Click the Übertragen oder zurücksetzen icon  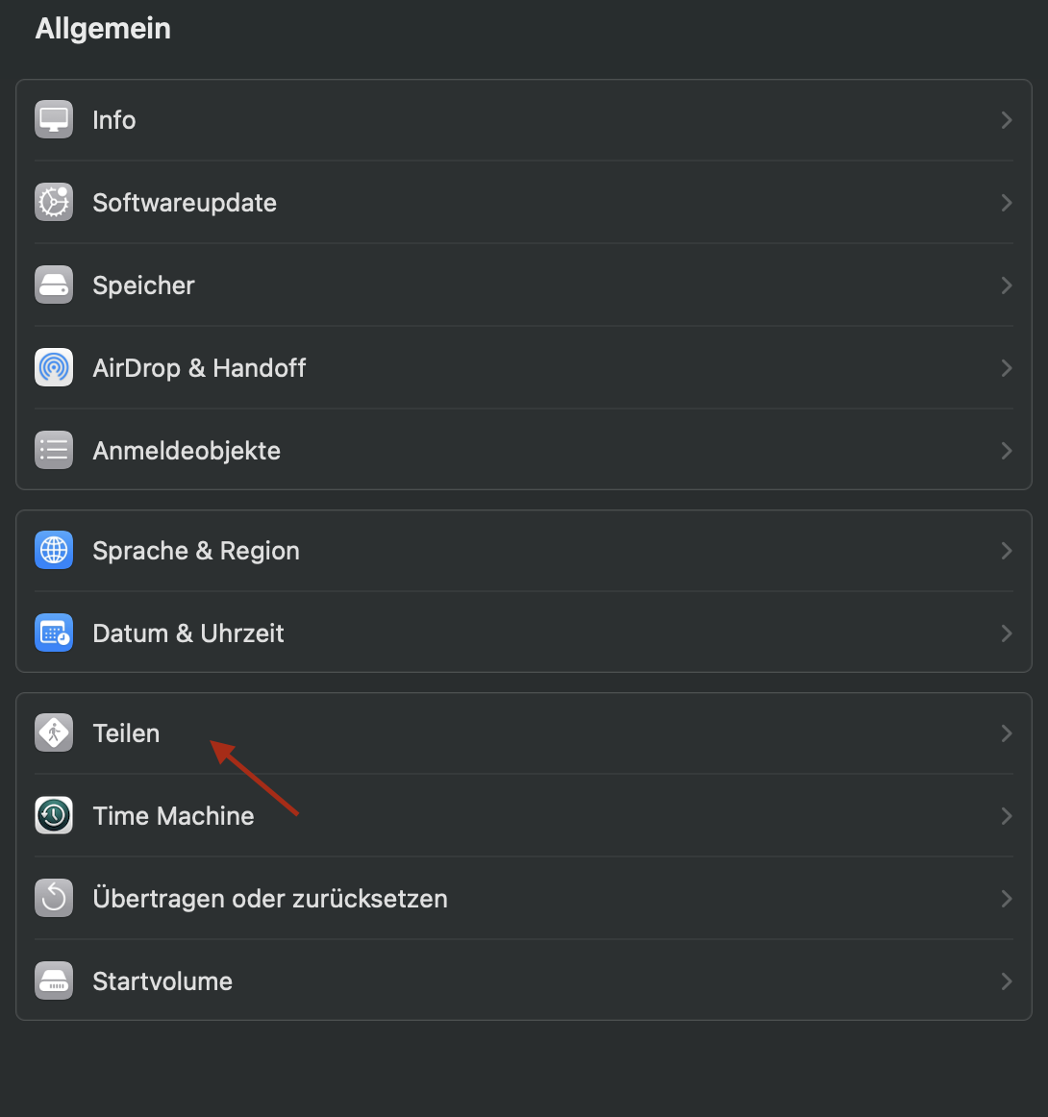tap(54, 899)
